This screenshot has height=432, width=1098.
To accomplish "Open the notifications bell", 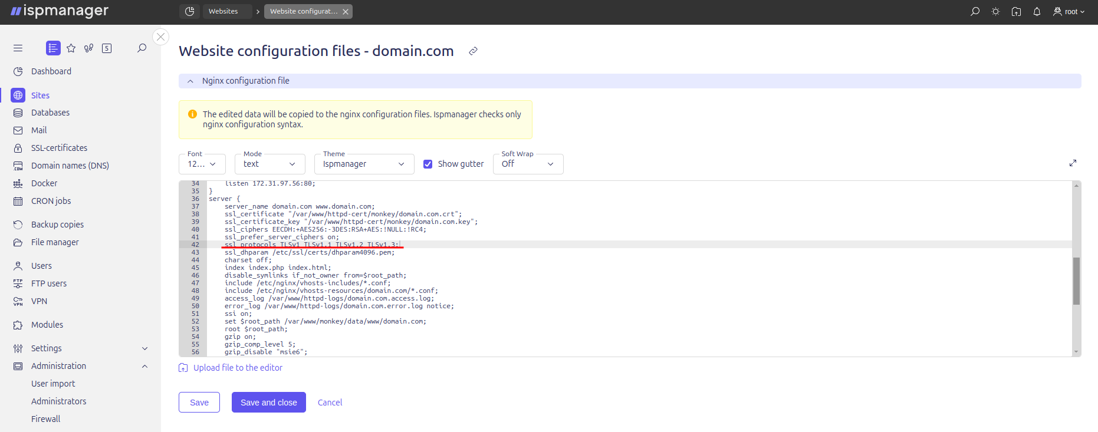I will tap(1037, 12).
